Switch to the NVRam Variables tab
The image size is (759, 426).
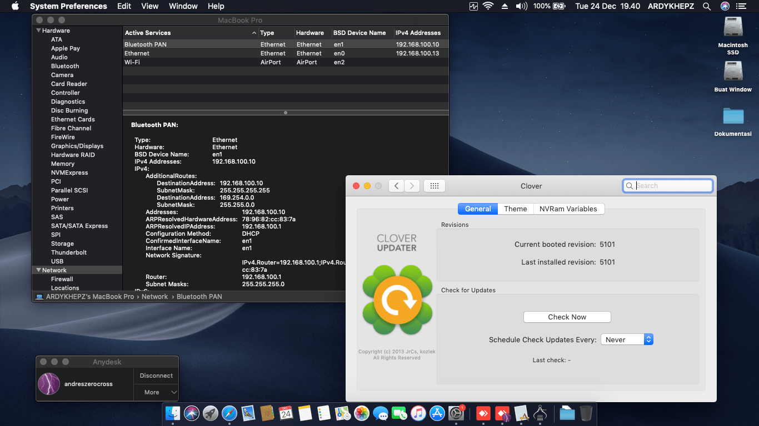568,209
